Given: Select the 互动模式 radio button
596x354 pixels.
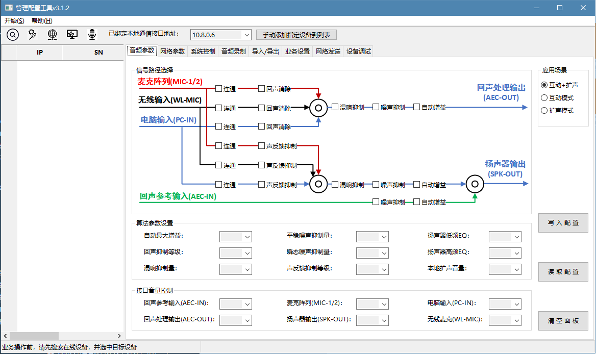Looking at the screenshot, I should (x=544, y=97).
